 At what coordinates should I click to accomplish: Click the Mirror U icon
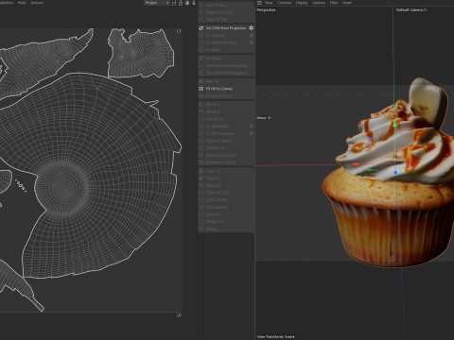[x=201, y=105]
